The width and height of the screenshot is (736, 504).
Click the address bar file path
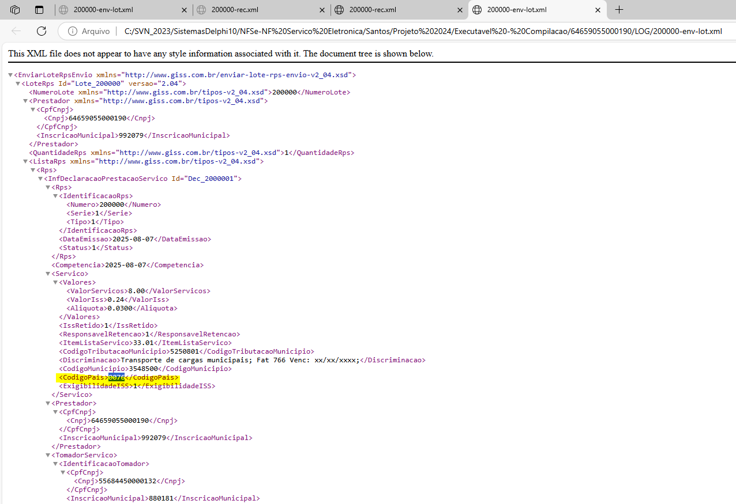[x=423, y=31]
